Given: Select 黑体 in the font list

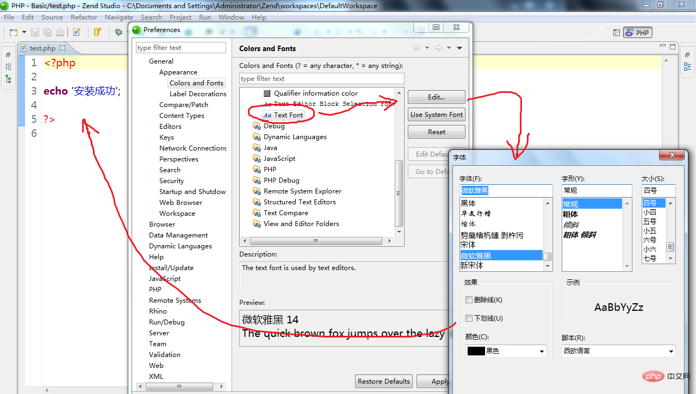Looking at the screenshot, I should coord(468,203).
